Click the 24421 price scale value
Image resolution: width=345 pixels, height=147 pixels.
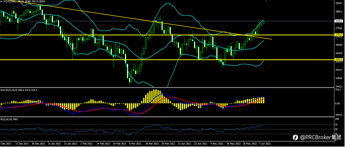(338, 86)
